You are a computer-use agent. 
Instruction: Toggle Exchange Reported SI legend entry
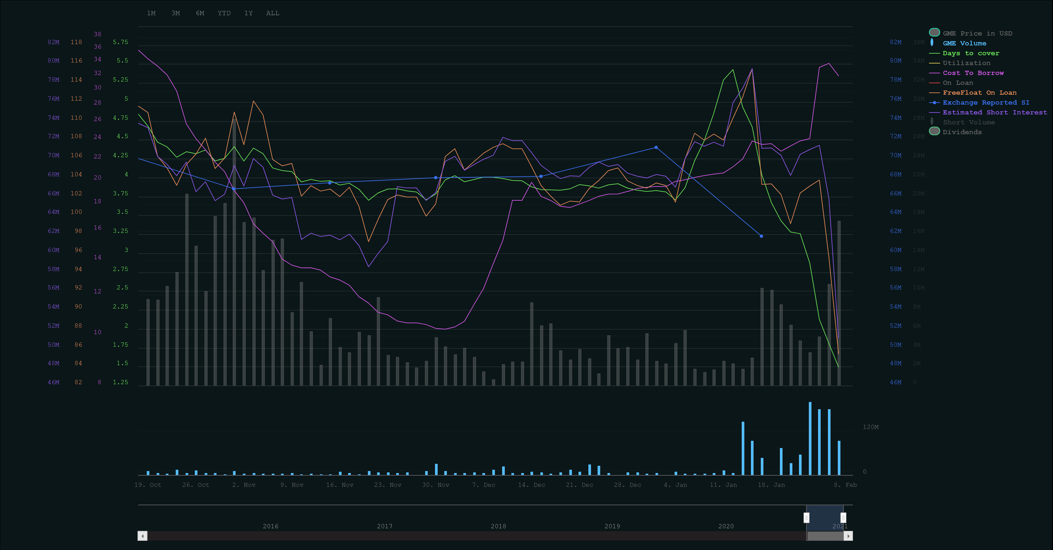coord(986,103)
